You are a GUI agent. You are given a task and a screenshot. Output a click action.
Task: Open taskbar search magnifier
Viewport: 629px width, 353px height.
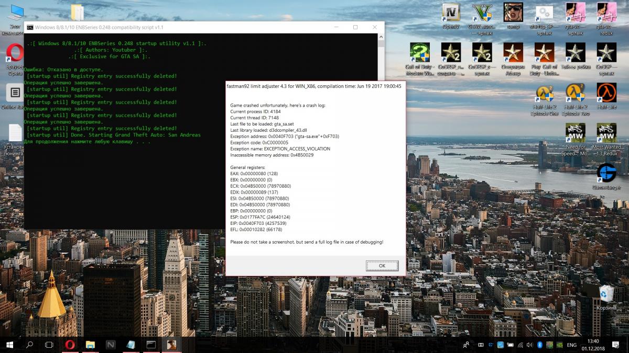tap(29, 345)
